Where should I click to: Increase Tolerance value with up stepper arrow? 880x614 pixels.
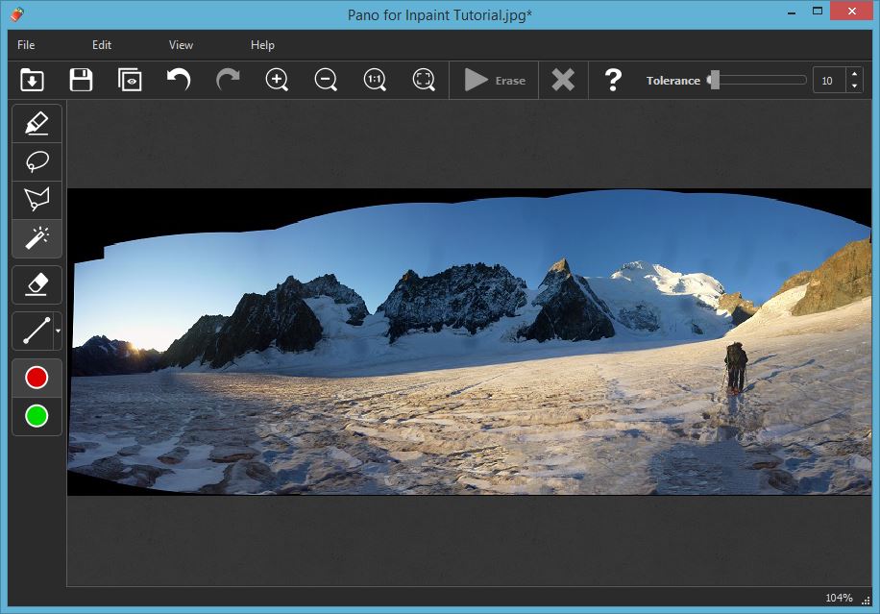854,75
